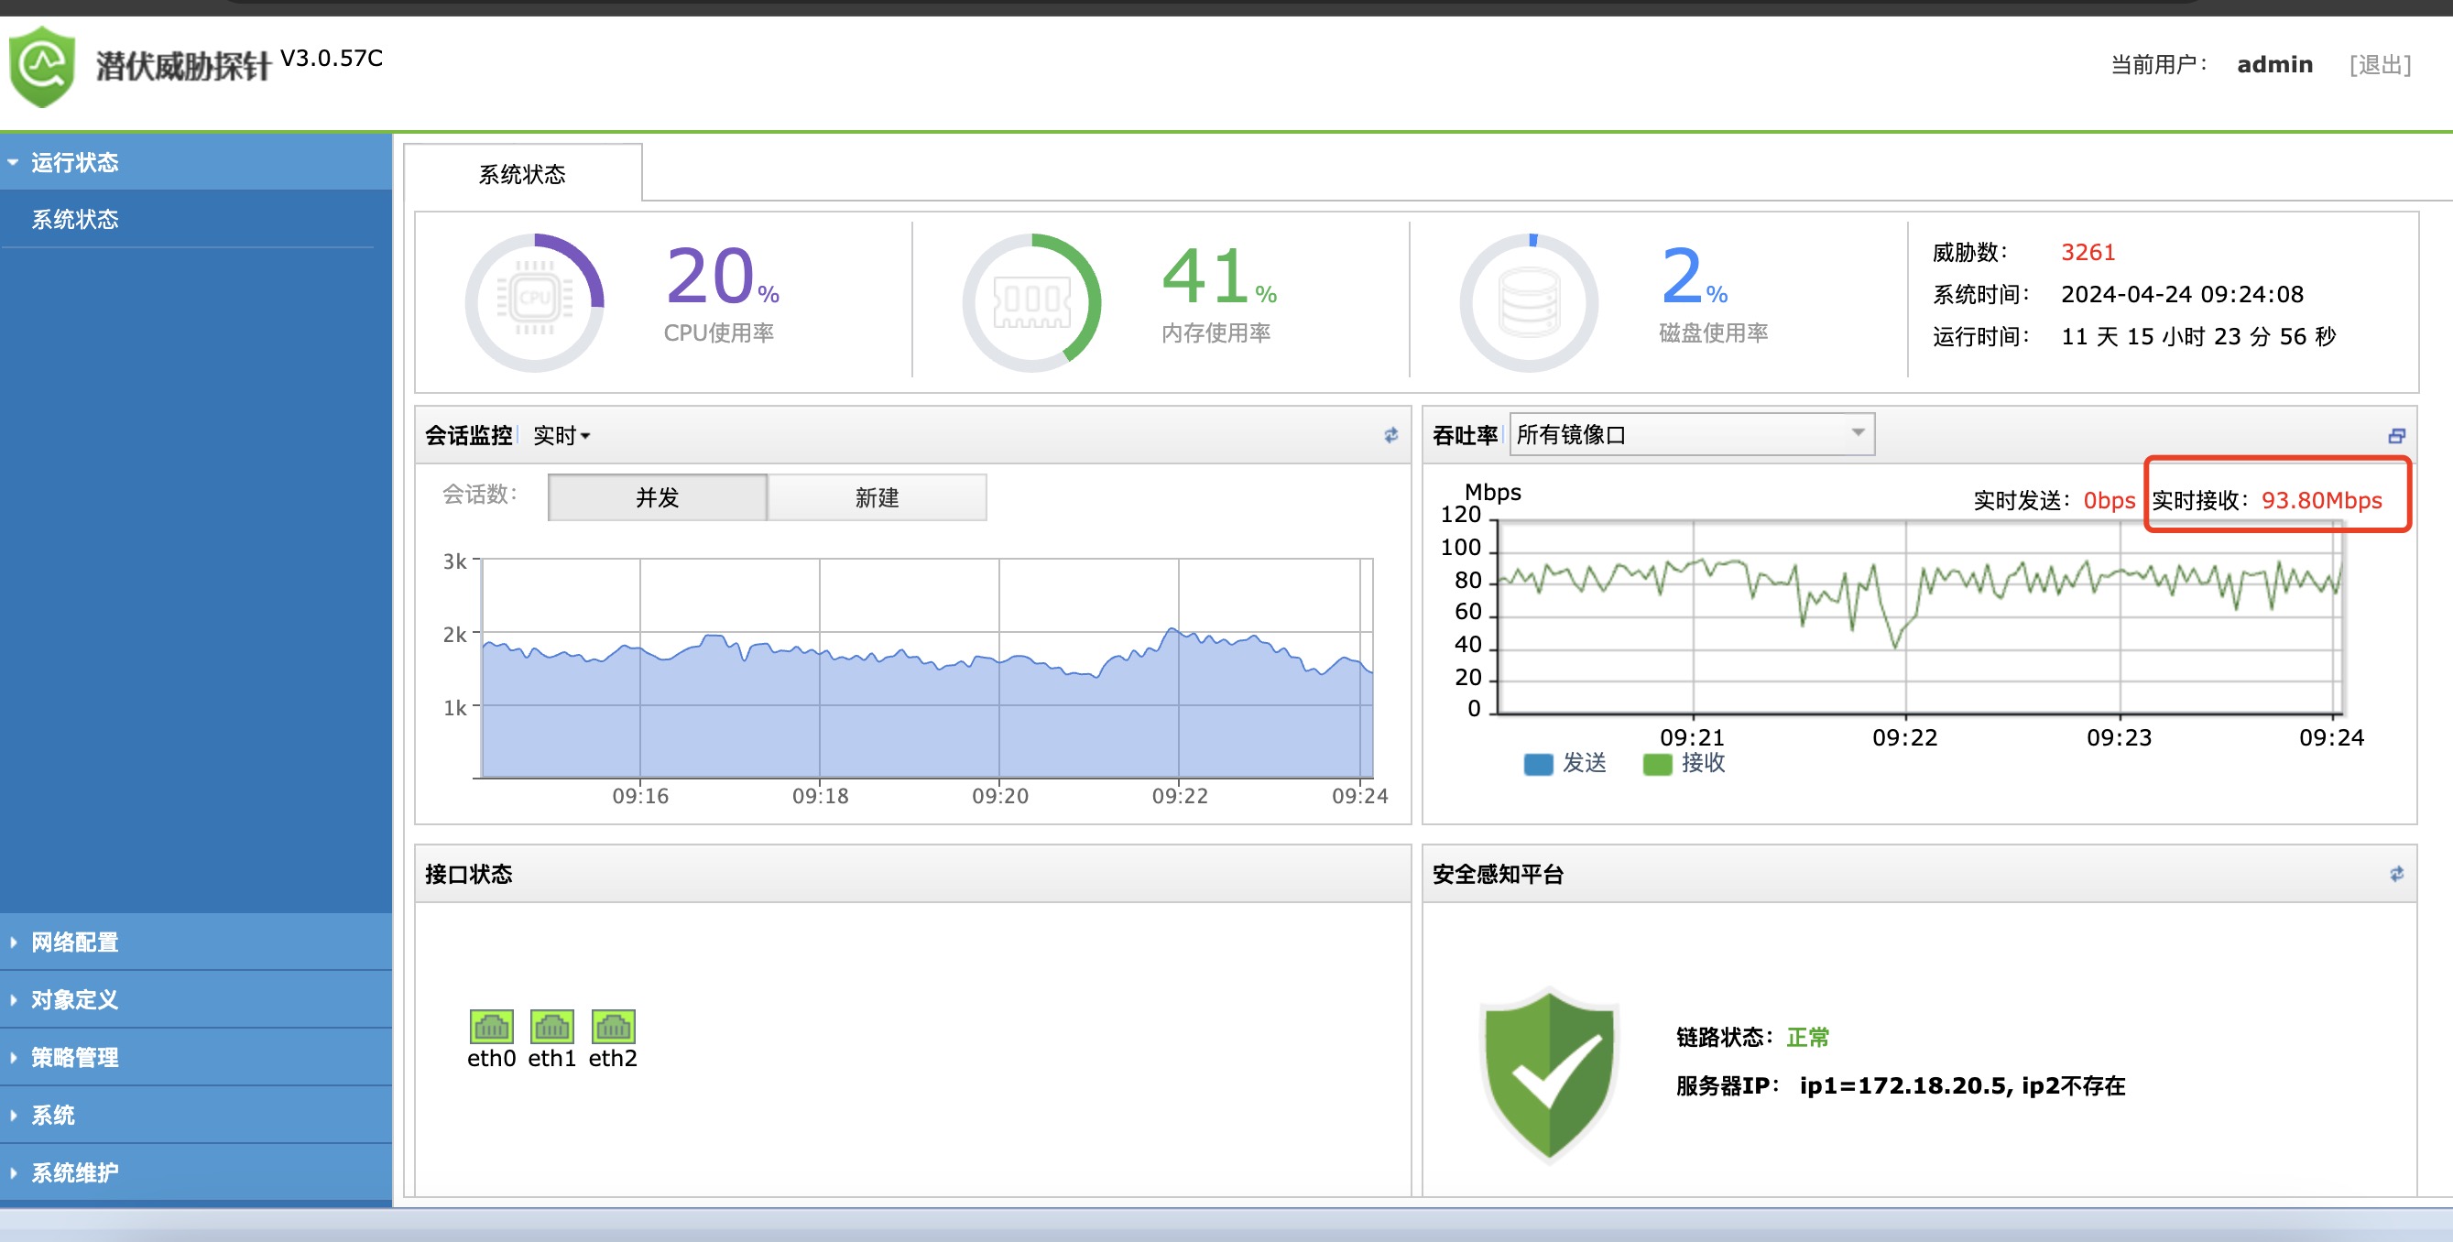Switch to the 系统状态 tab
This screenshot has width=2453, height=1242.
click(x=522, y=174)
